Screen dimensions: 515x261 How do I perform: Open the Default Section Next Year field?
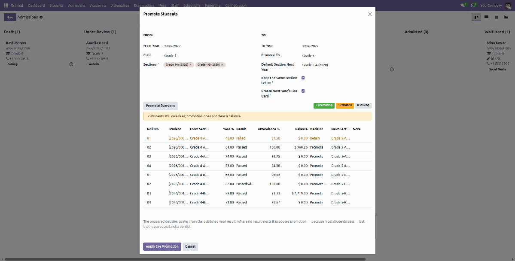337,65
